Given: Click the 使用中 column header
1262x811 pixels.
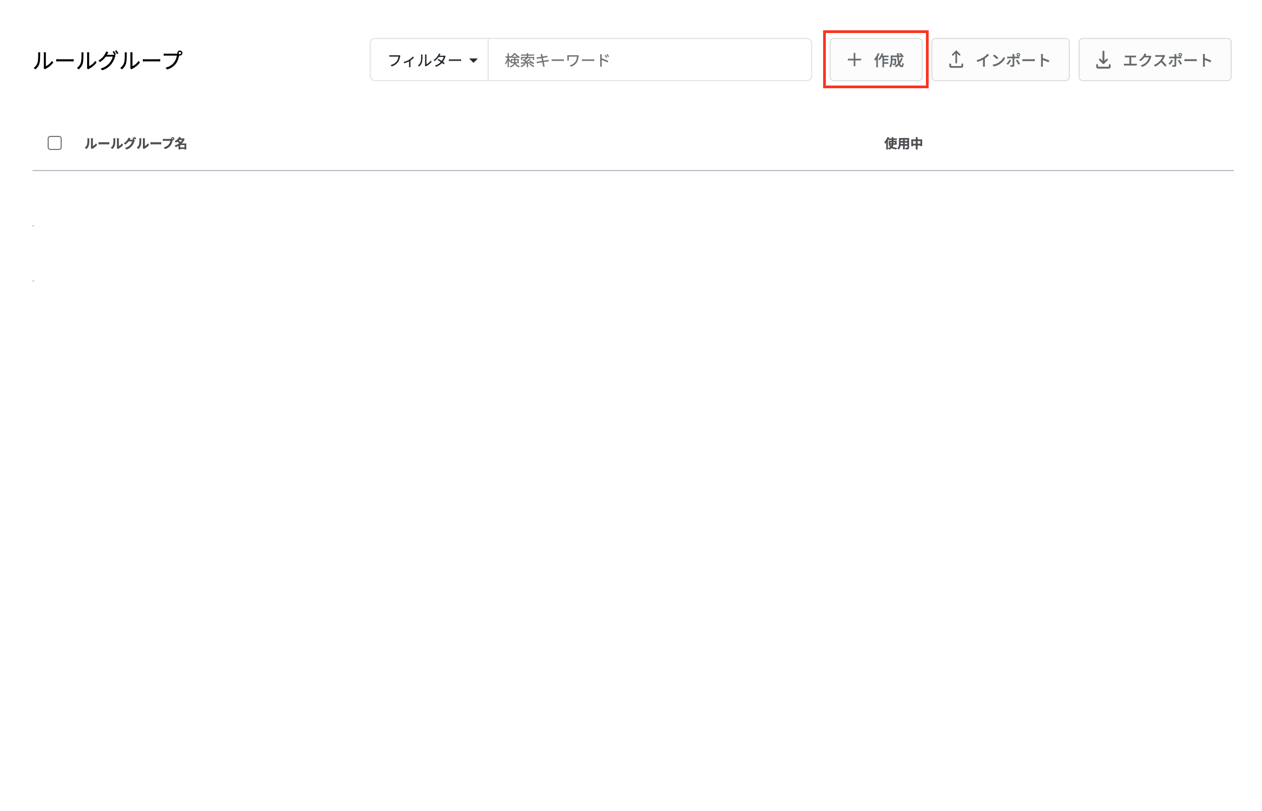Looking at the screenshot, I should coord(903,143).
